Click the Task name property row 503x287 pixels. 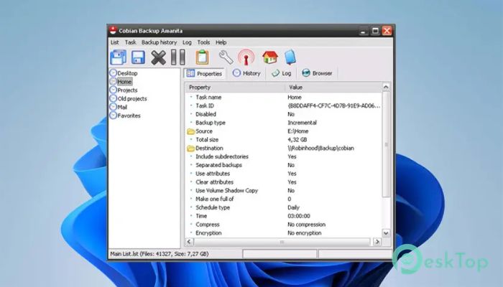point(284,98)
